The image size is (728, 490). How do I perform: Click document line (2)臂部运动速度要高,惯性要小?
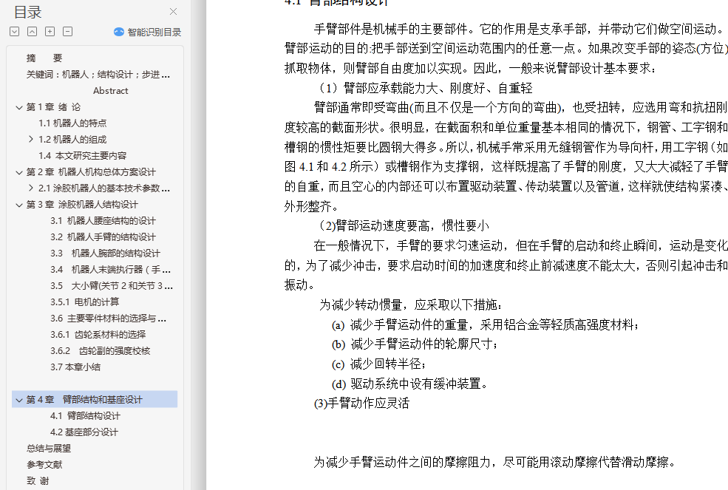403,225
